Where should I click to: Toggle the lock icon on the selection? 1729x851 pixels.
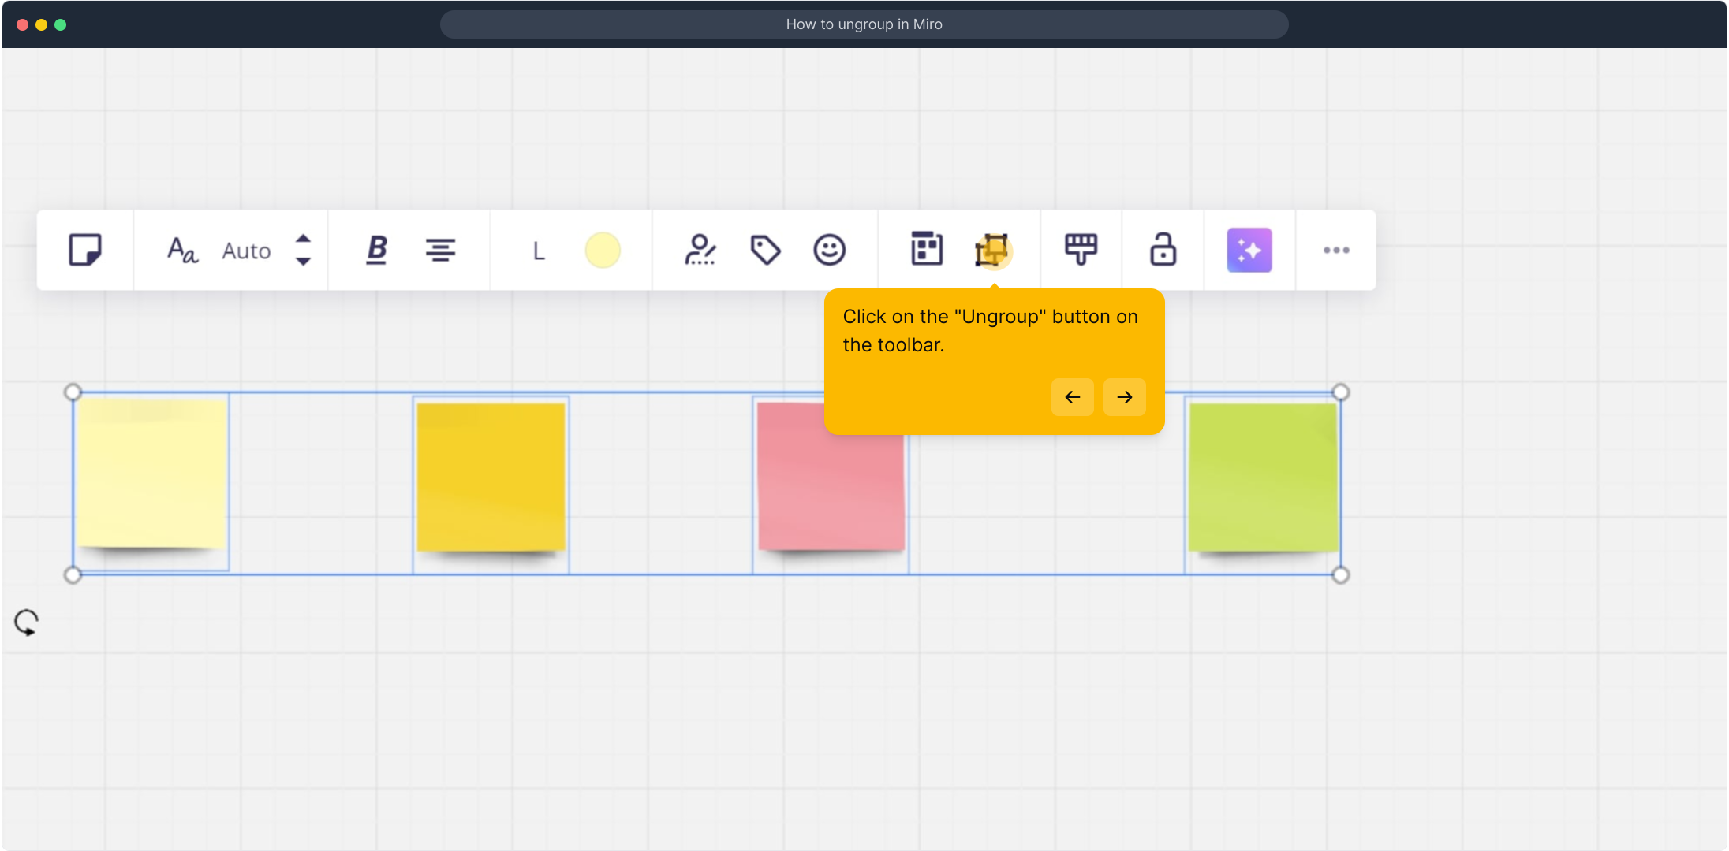coord(1163,249)
